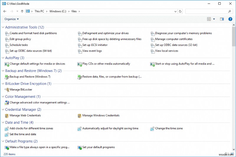Open recent locations dropdown arrow
Image resolution: width=236 pixels, height=157 pixels.
coord(17,11)
